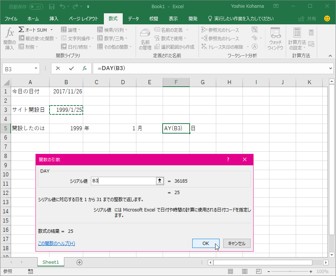Screen dimensions: 336x276
Task: Click the Save icon in title bar
Action: coord(52,6)
